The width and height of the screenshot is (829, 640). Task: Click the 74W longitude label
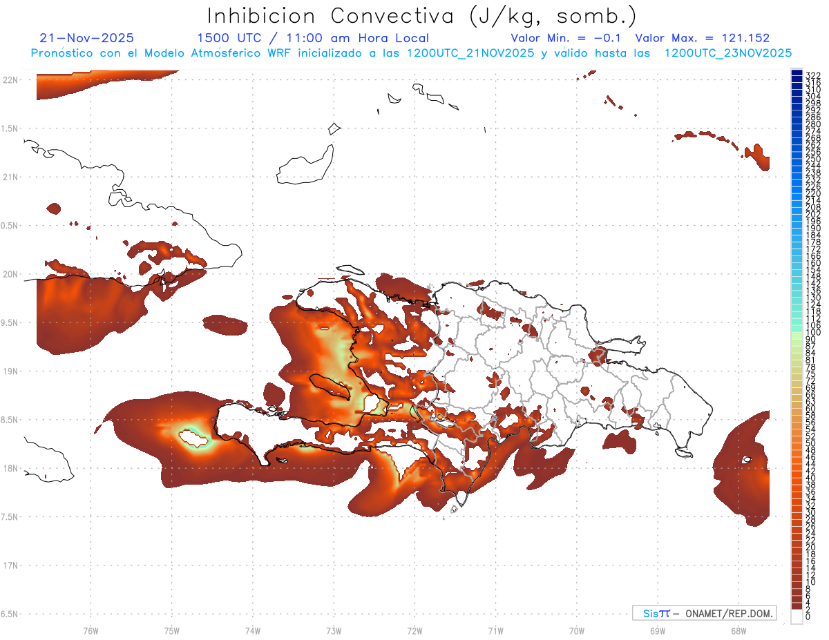pyautogui.click(x=252, y=630)
